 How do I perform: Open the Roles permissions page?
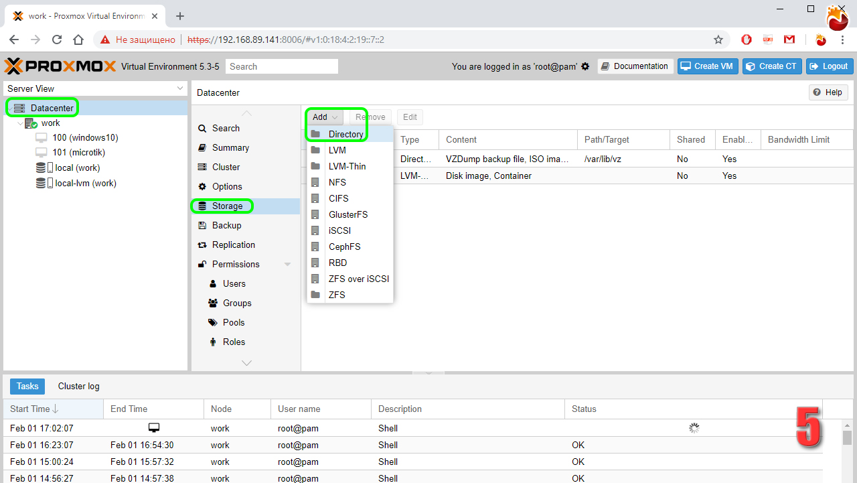246,342
